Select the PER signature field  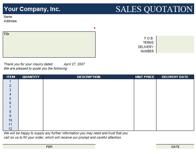[x=49, y=147]
